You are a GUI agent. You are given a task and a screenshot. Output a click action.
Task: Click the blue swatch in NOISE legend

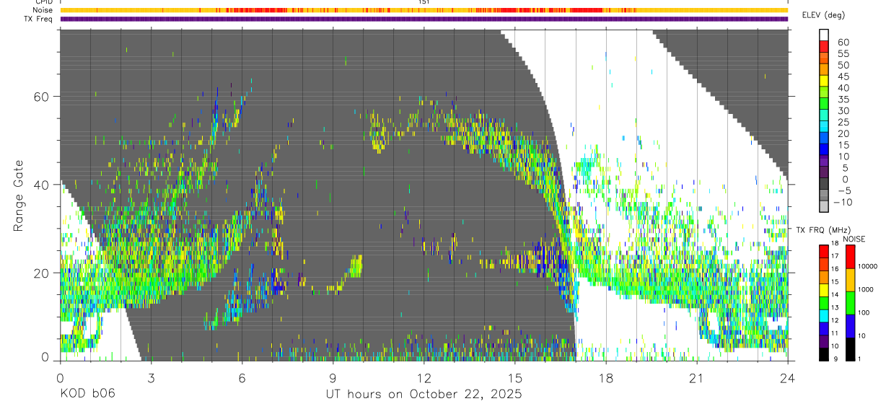850,326
